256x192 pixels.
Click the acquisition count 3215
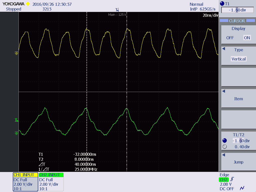47,9
